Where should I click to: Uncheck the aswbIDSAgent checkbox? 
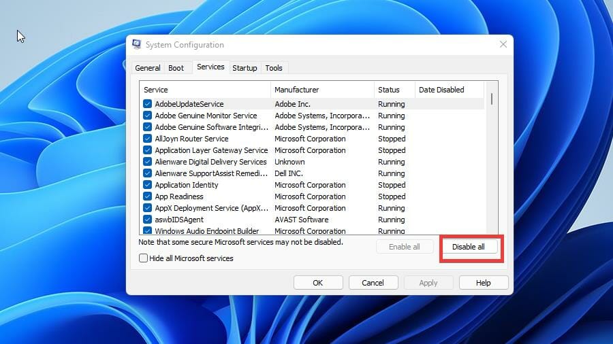pos(147,219)
